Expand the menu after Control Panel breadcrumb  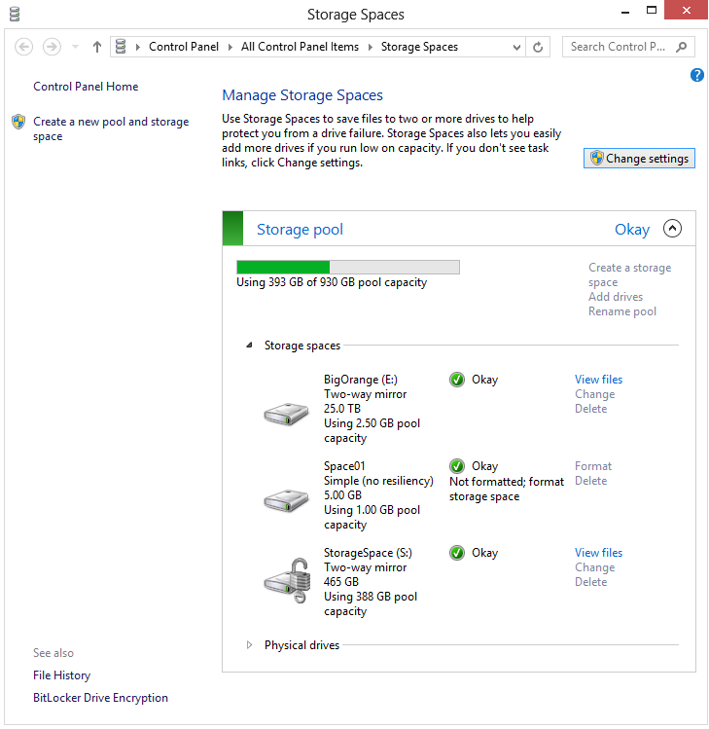[x=230, y=47]
